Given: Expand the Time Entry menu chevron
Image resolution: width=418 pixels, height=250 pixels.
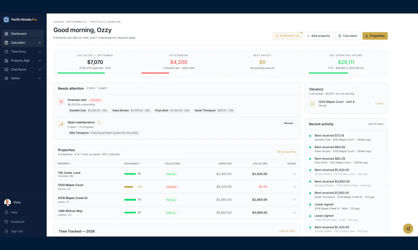Looking at the screenshot, I should (x=39, y=52).
